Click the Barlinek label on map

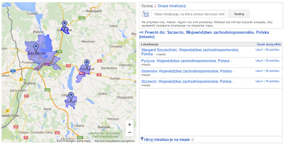coord(104,127)
